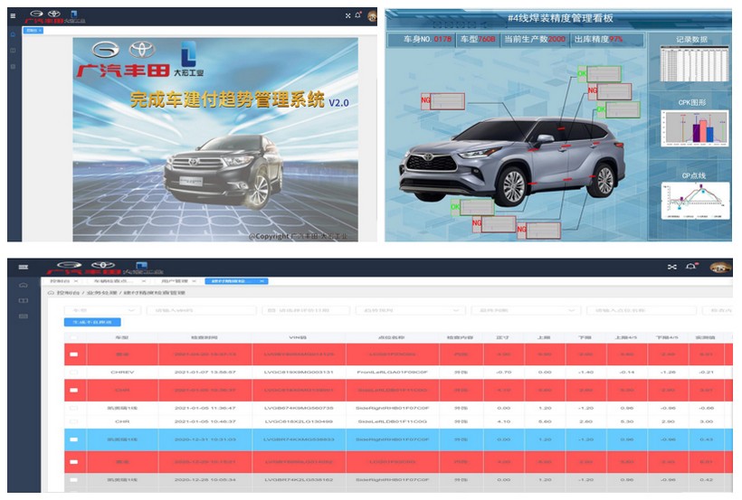Tick checkbox of CHREV row

point(74,373)
